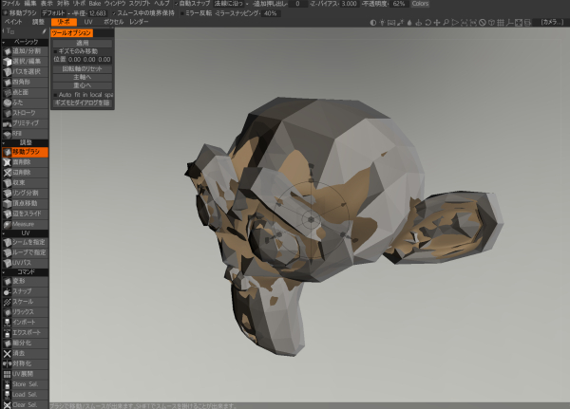This screenshot has height=409, width=570.
Task: Click the インポート (Import) command
Action: pos(25,322)
